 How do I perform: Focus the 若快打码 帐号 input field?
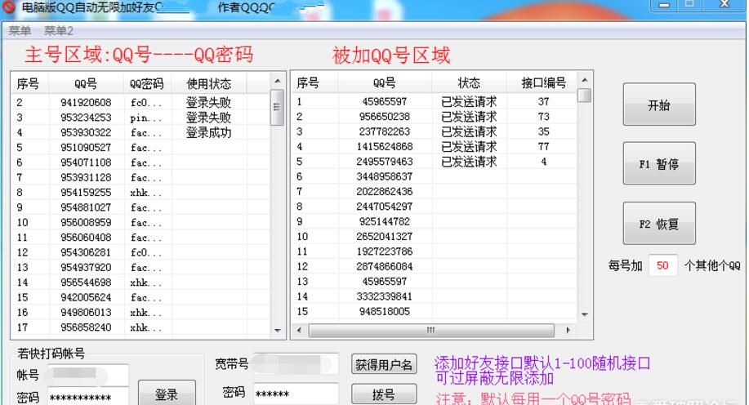pos(87,375)
